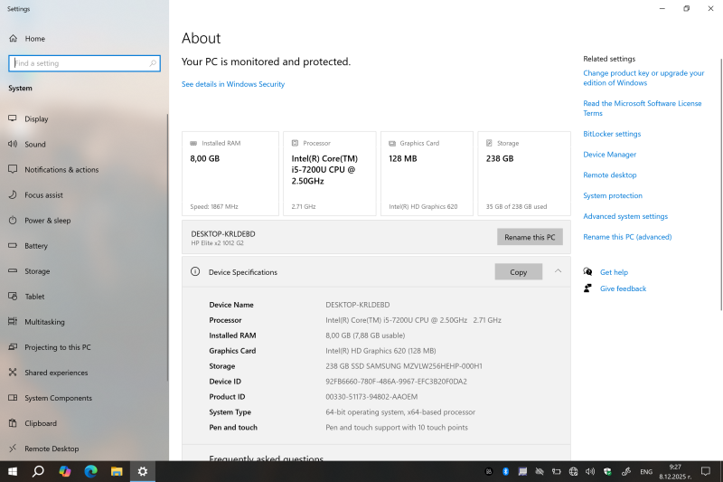Collapse the Device Specifications section
This screenshot has height=482, width=723.
click(x=558, y=271)
